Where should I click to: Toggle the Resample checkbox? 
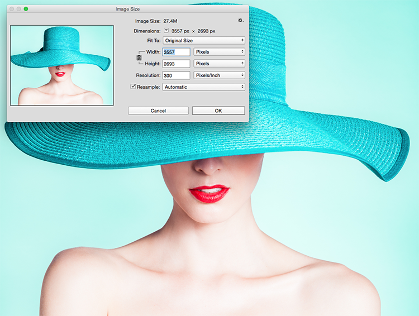tap(133, 87)
